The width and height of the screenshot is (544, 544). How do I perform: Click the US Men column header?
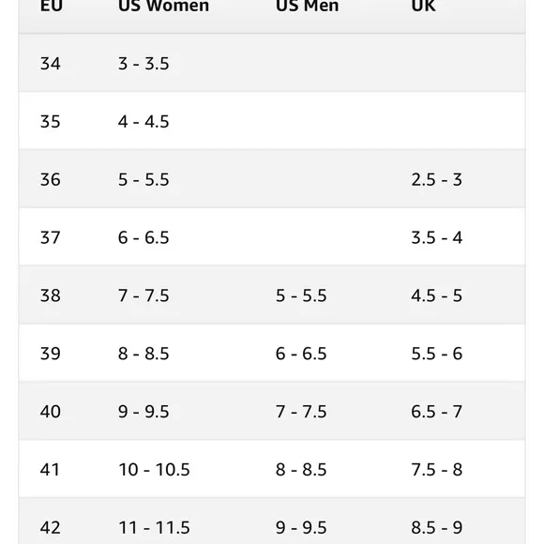coord(307,6)
